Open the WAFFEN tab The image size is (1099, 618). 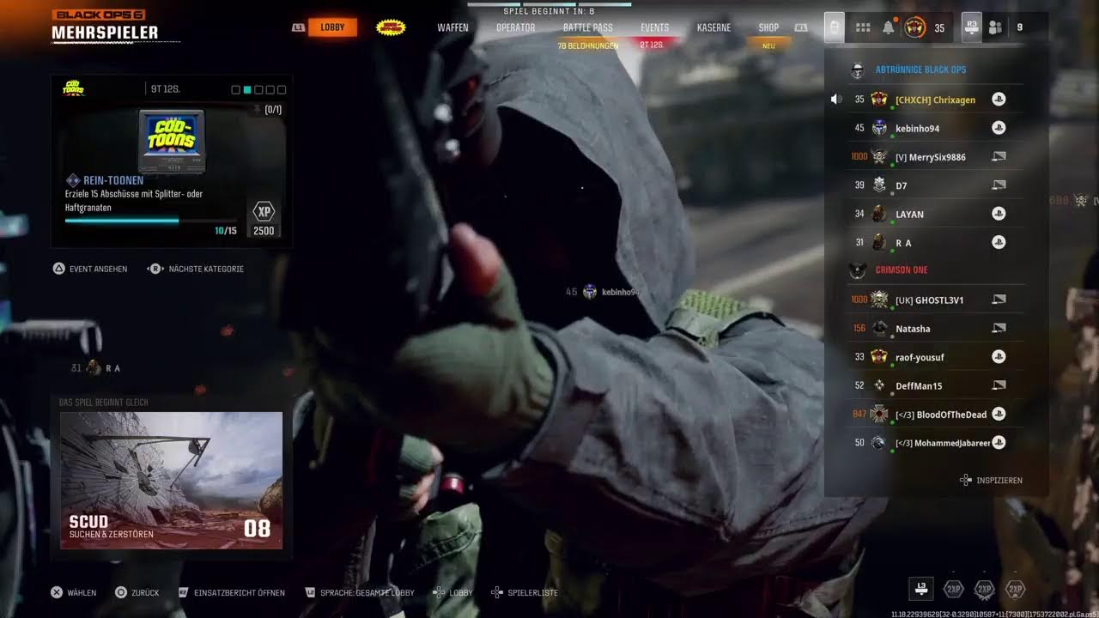click(452, 27)
